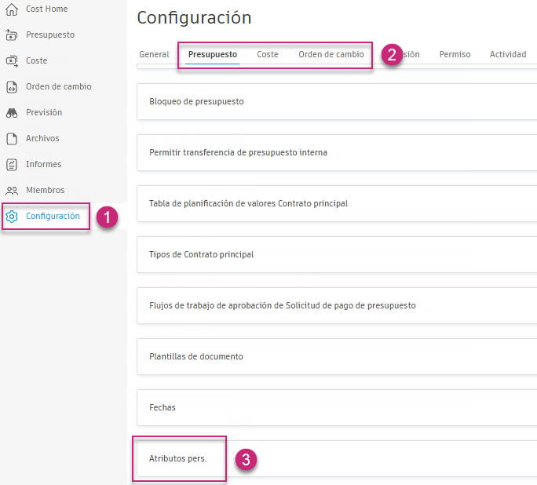Viewport: 537px width, 485px height.
Task: Click the Miembros people icon
Action: pos(12,190)
